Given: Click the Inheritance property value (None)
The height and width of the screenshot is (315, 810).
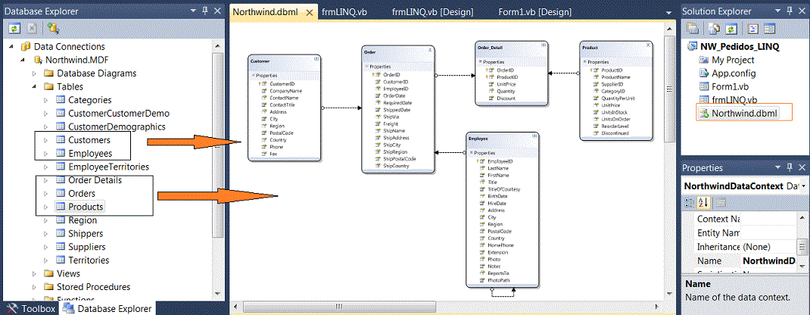Looking at the screenshot, I should pyautogui.click(x=768, y=247).
